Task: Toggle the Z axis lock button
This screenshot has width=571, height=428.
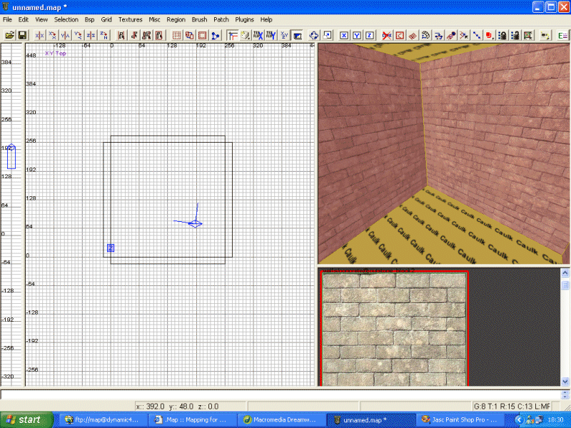Action: tap(370, 35)
